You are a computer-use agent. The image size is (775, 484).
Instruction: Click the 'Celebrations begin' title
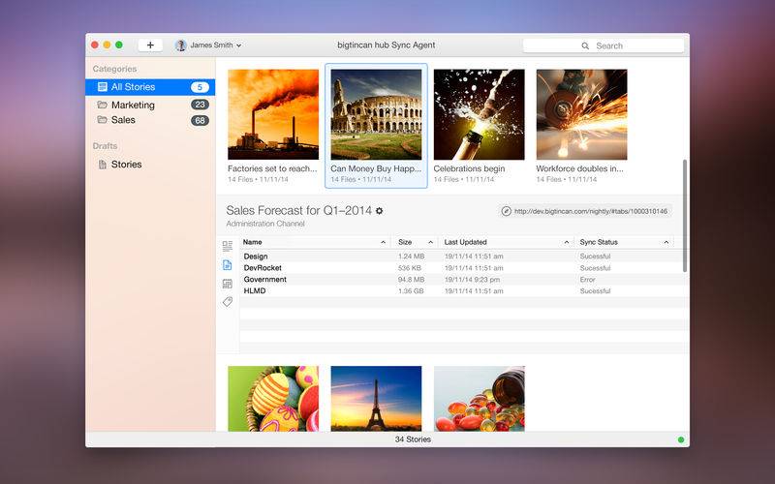(469, 168)
